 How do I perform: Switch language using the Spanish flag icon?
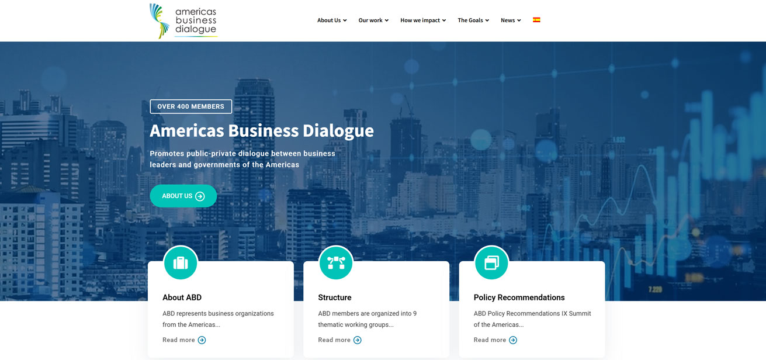pyautogui.click(x=536, y=20)
